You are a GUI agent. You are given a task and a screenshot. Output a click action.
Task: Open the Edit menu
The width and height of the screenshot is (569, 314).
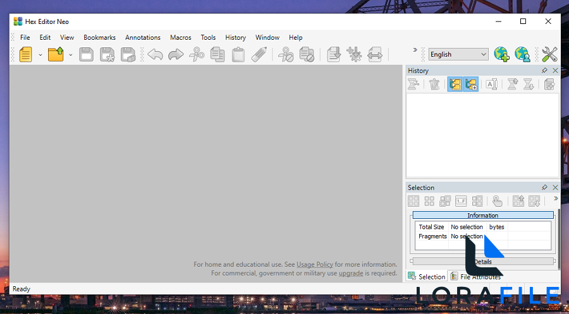click(45, 37)
